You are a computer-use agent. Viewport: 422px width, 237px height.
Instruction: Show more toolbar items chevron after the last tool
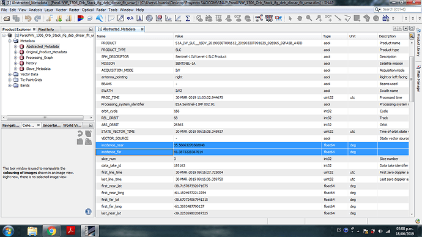pos(393,18)
